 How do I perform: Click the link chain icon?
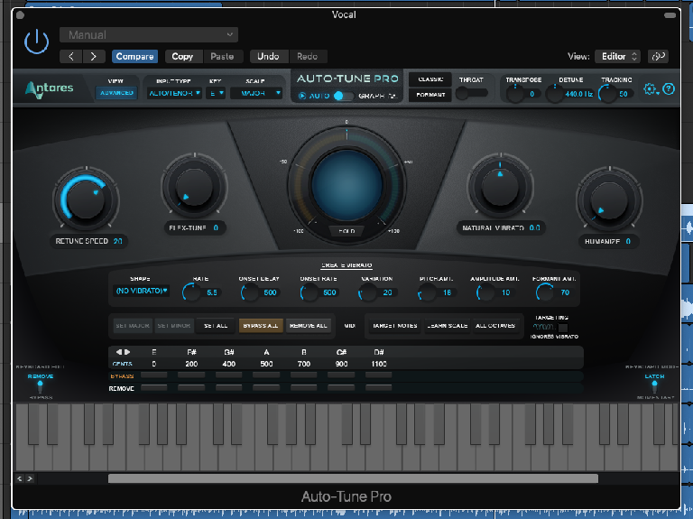(658, 57)
